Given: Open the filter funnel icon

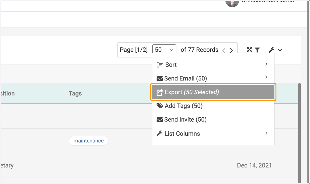Looking at the screenshot, I should coord(257,50).
